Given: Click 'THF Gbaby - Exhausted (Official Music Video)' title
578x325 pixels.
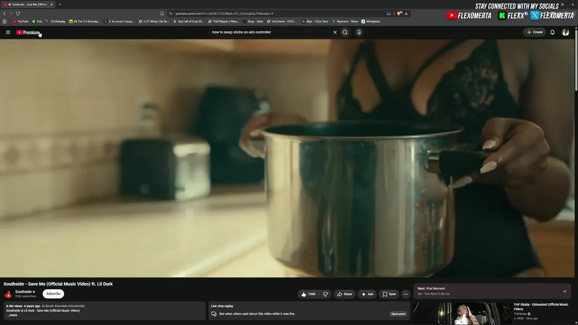Looking at the screenshot, I should pos(541,306).
